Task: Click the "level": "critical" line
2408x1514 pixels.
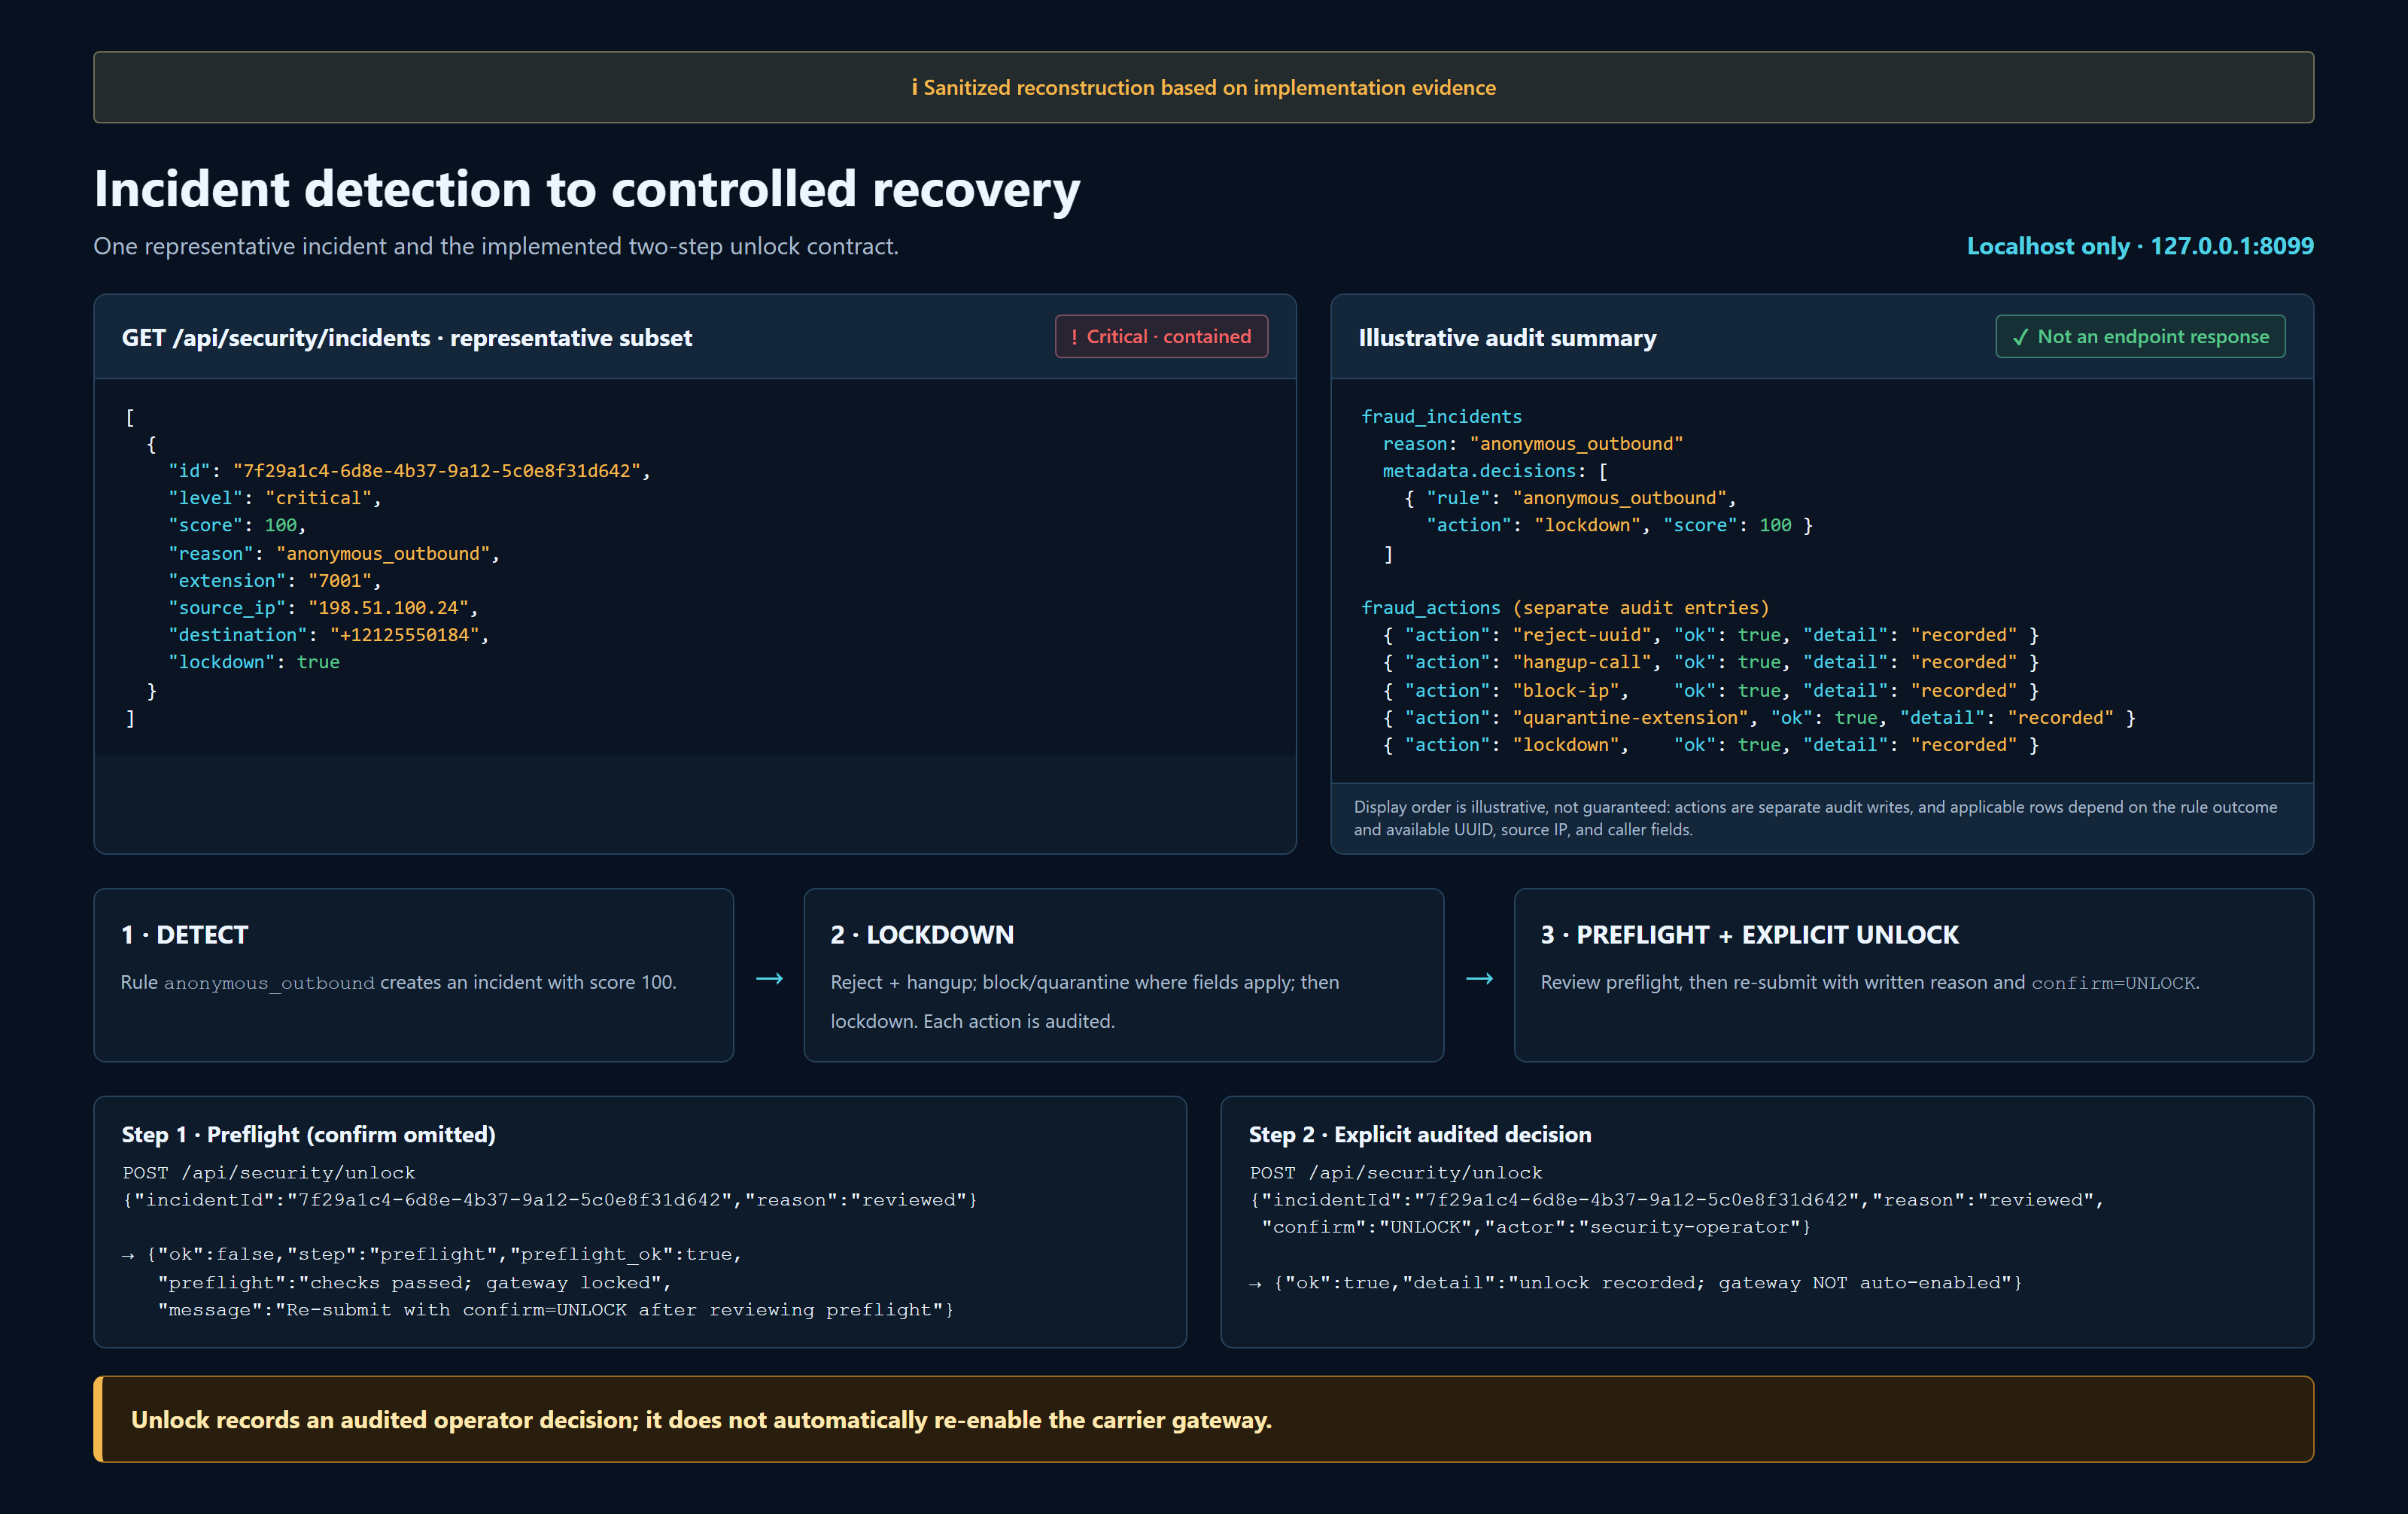Action: 275,497
